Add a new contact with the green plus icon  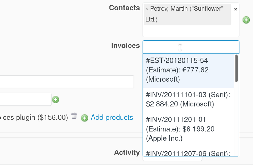click(246, 20)
